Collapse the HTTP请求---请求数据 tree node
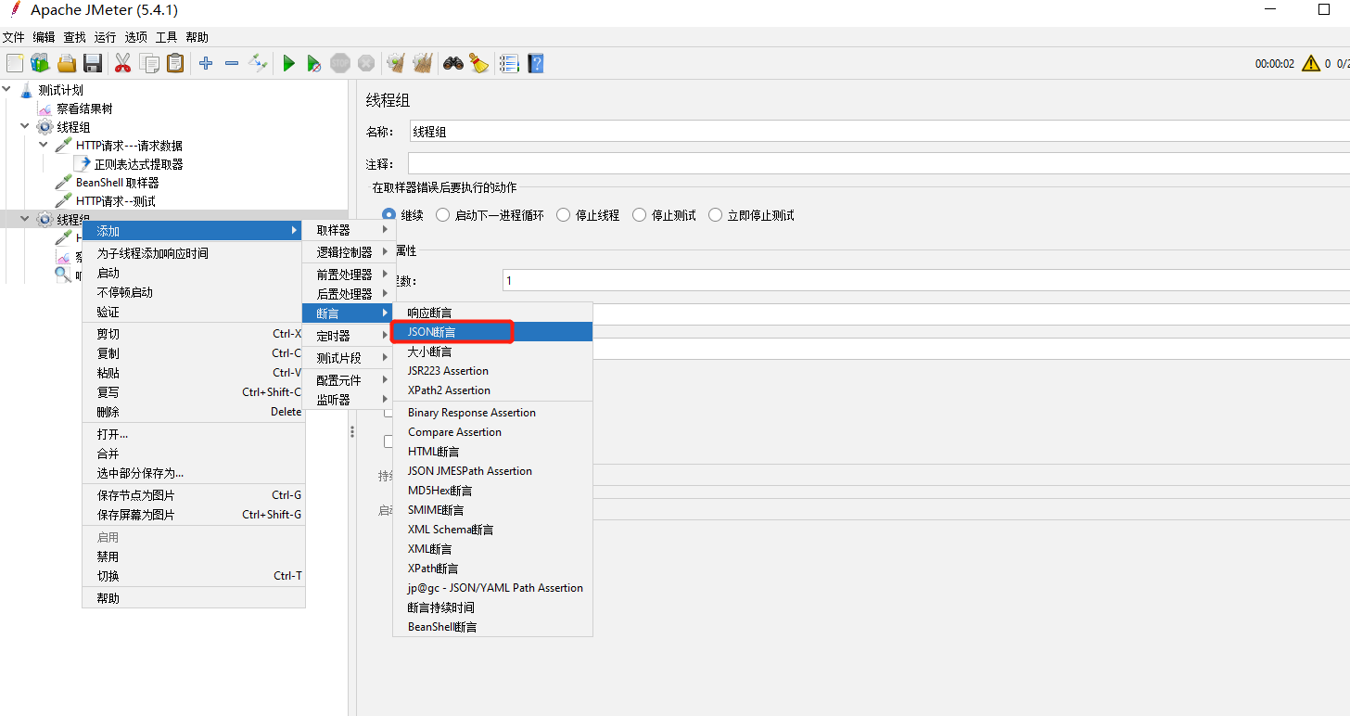The width and height of the screenshot is (1350, 716). (x=44, y=146)
